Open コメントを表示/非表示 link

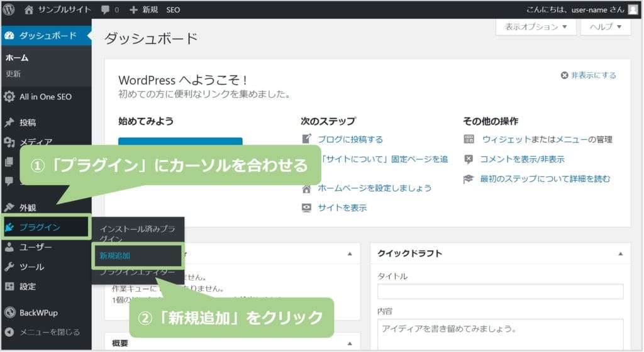coord(523,159)
